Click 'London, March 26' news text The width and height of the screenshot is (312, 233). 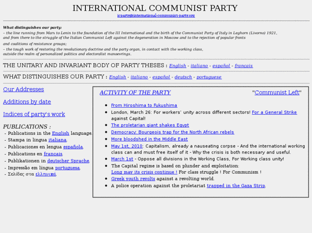click(131, 112)
